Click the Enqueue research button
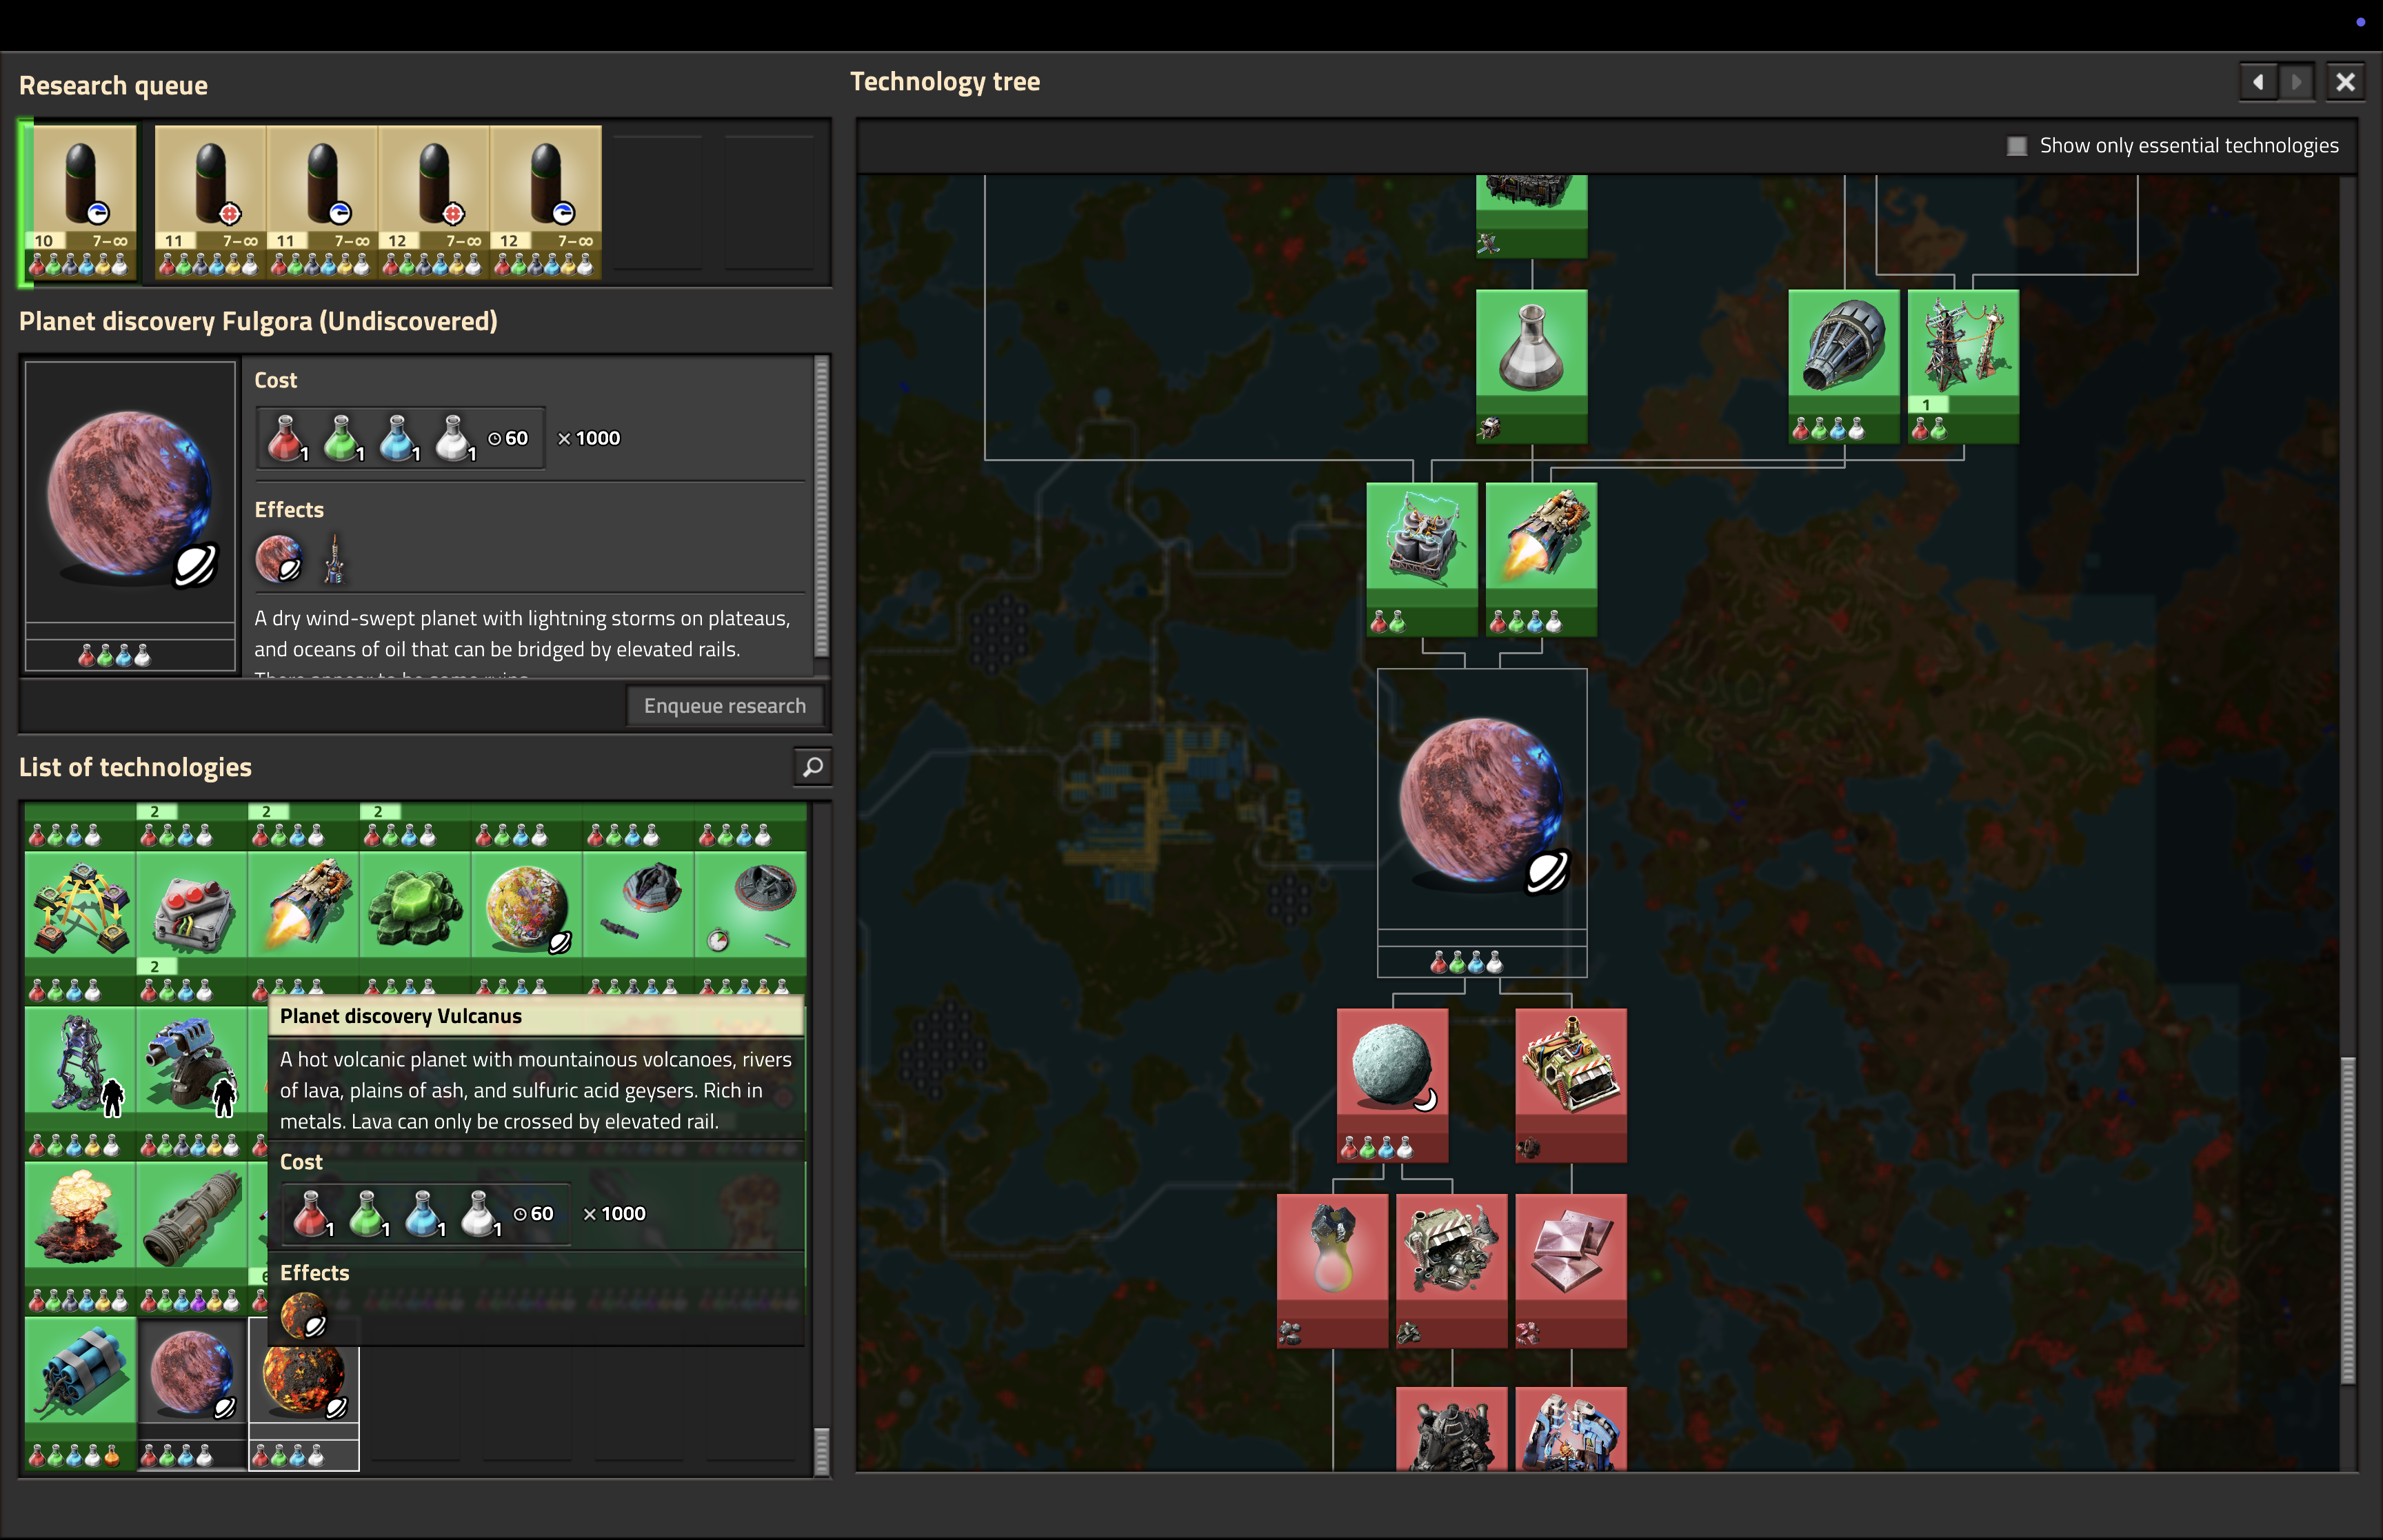 click(725, 706)
